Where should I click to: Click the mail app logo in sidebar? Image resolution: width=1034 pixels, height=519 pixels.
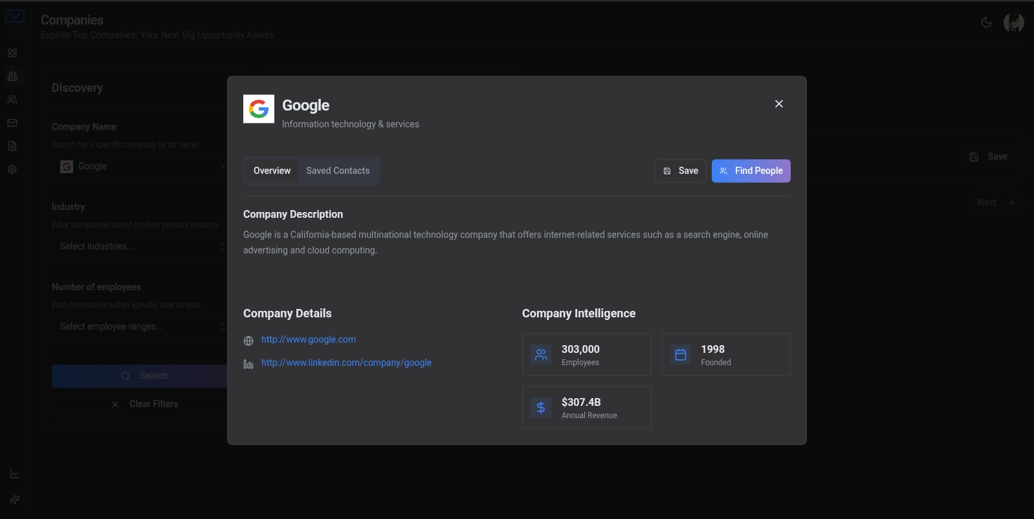coord(15,16)
